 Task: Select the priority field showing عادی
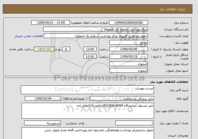pyautogui.click(x=129, y=43)
